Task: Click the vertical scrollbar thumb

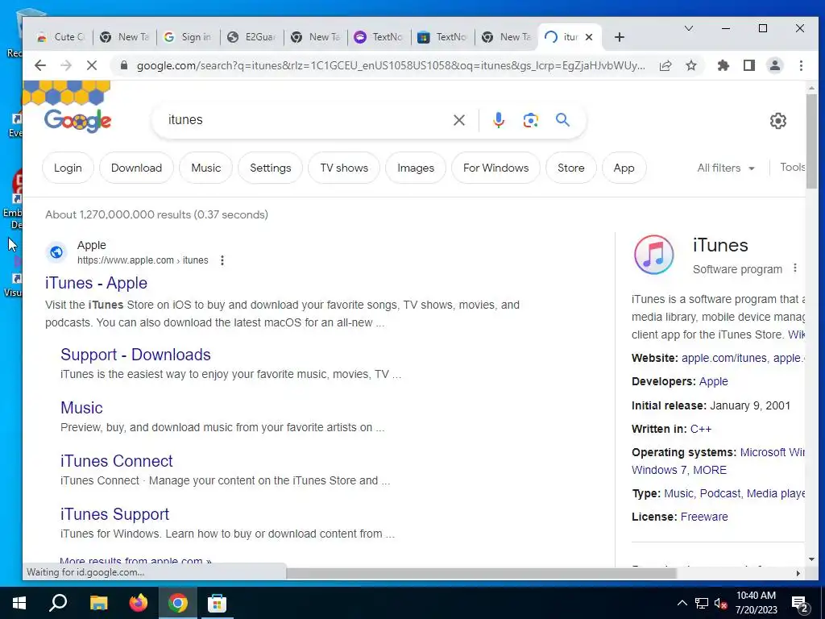Action: click(811, 141)
